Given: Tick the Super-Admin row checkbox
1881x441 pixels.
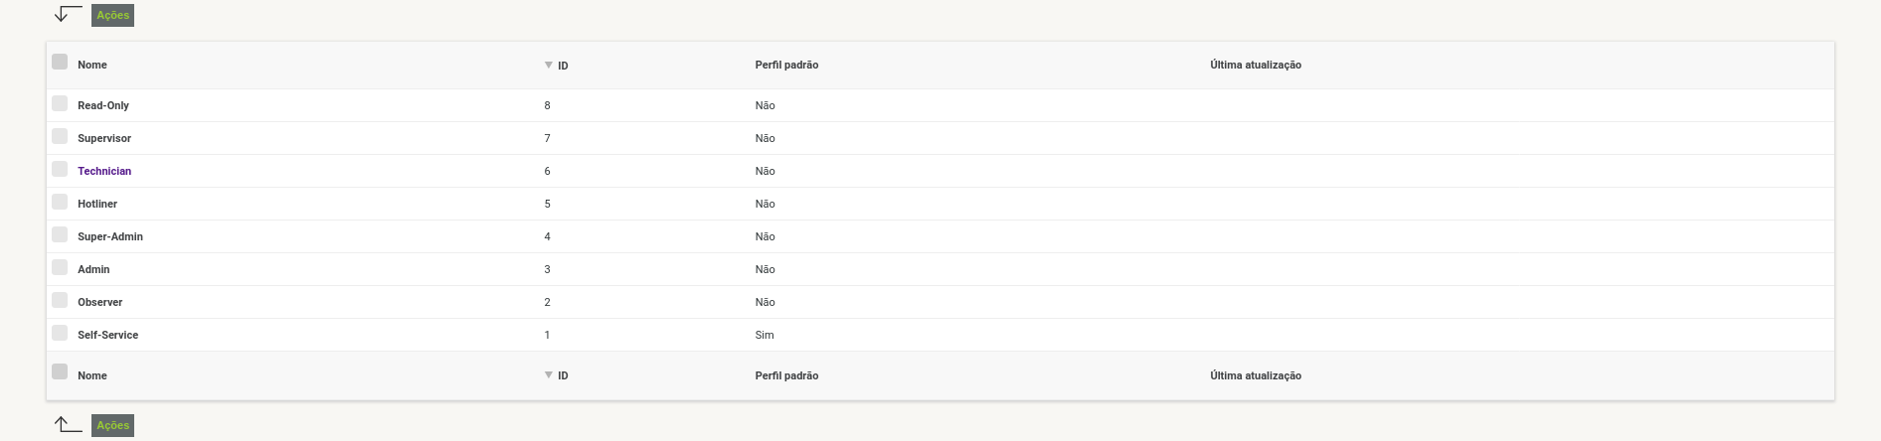Looking at the screenshot, I should (x=60, y=234).
